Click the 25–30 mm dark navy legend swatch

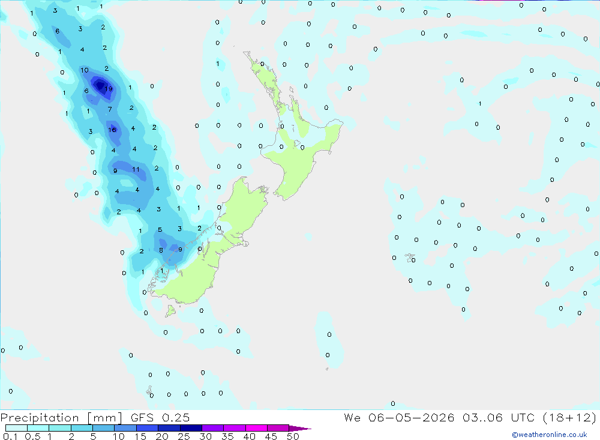pyautogui.click(x=191, y=428)
